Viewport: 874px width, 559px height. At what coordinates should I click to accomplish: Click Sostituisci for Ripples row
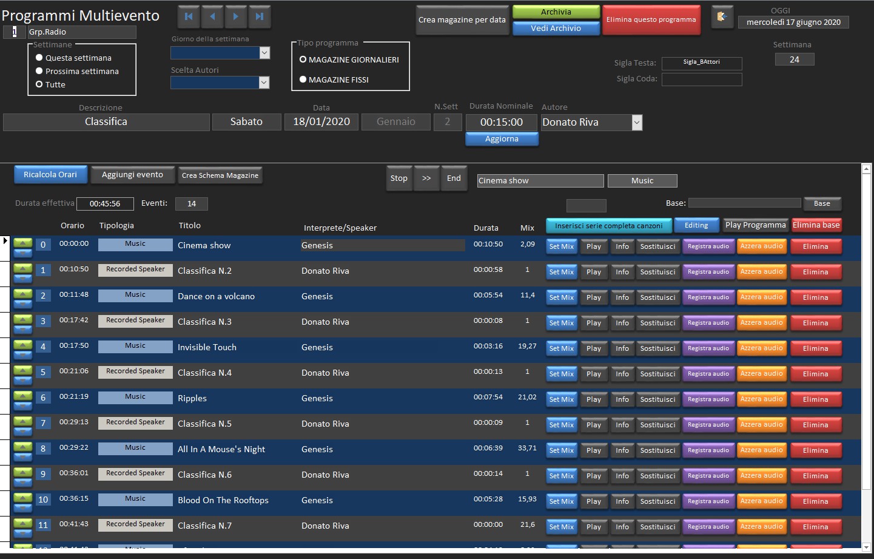[657, 399]
